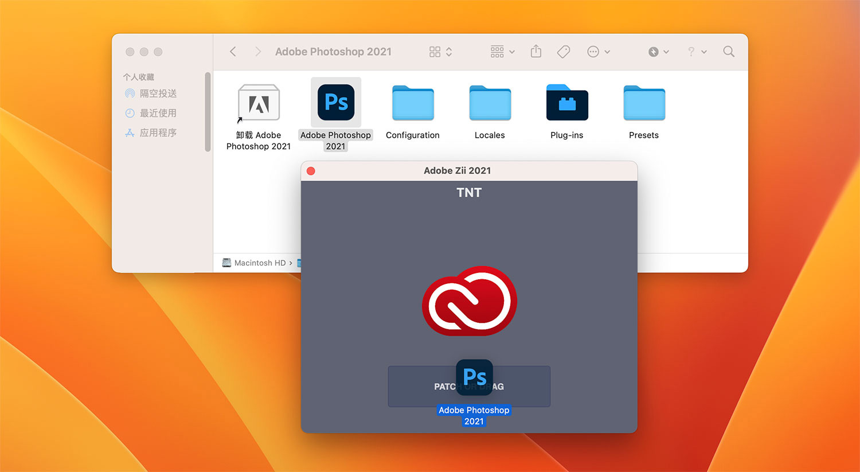Select the Adobe Photoshop 2021 app icon in Finder
The width and height of the screenshot is (860, 472).
336,103
